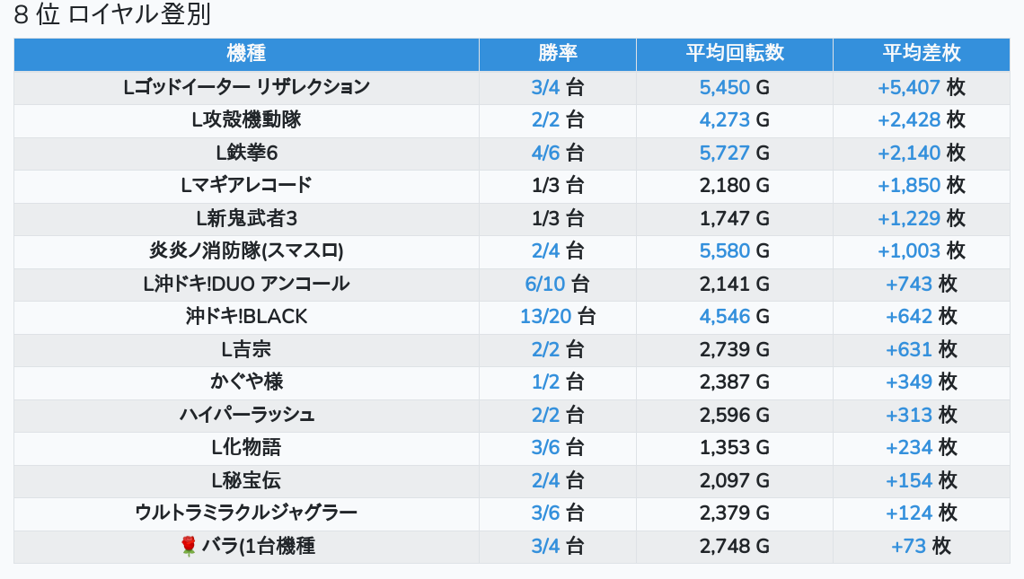Screen dimensions: 1024x579
Task: Click the rose icon beside バラ
Action: 189,547
